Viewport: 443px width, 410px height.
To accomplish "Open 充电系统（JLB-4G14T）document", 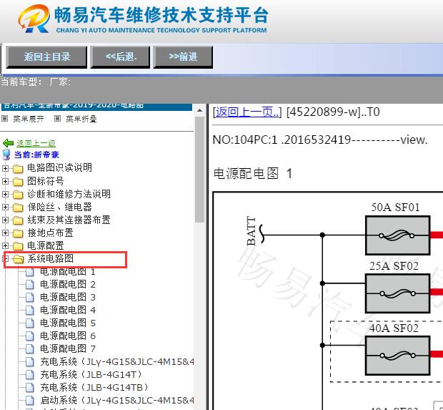I will pyautogui.click(x=91, y=375).
